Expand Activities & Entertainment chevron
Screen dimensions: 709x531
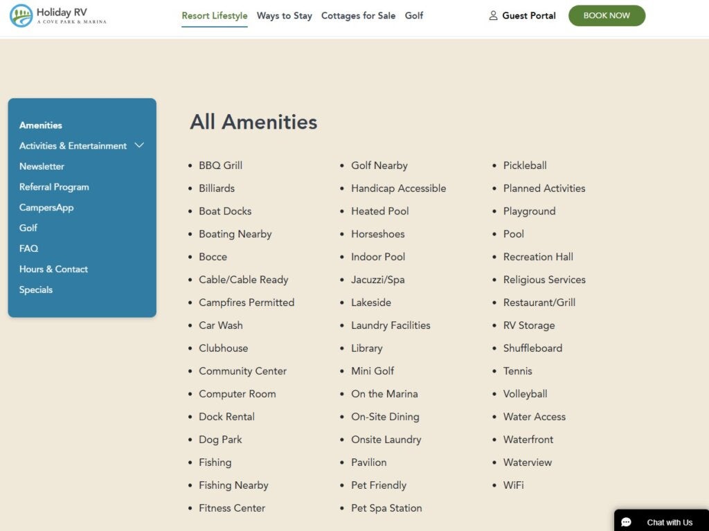click(x=139, y=145)
